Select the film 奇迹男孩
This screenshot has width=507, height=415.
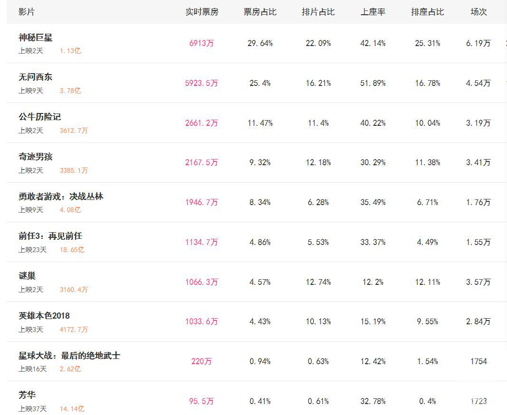pos(35,157)
